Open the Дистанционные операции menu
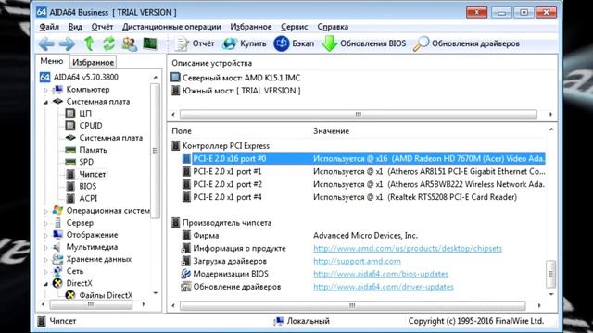The image size is (593, 333). click(x=171, y=27)
